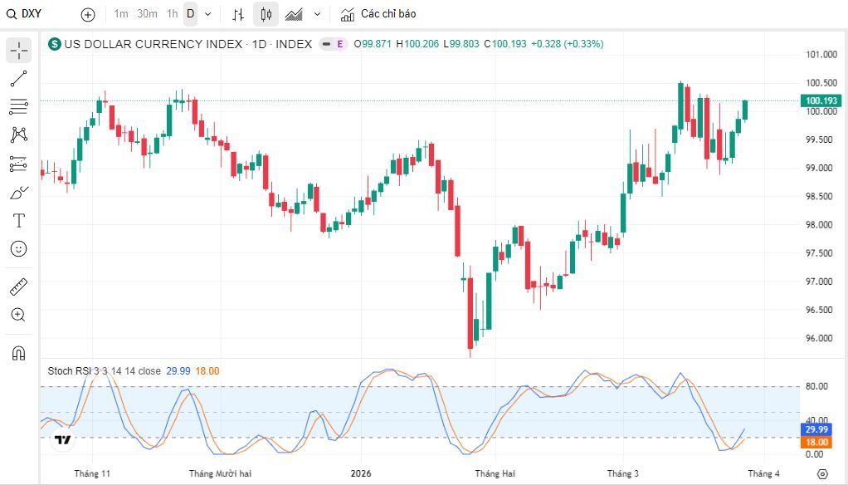Switch to the 1h timeframe
This screenshot has height=485, width=848.
(172, 14)
